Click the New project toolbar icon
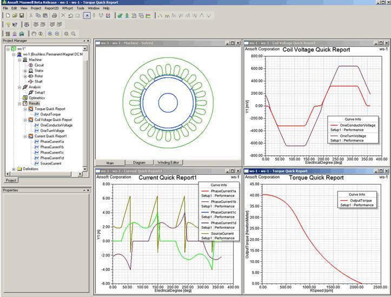The height and width of the screenshot is (297, 391). [8, 16]
